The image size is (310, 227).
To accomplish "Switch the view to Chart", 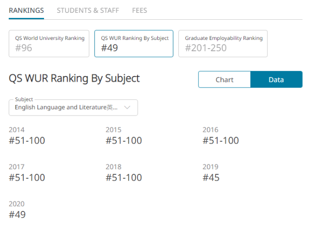I will click(224, 79).
